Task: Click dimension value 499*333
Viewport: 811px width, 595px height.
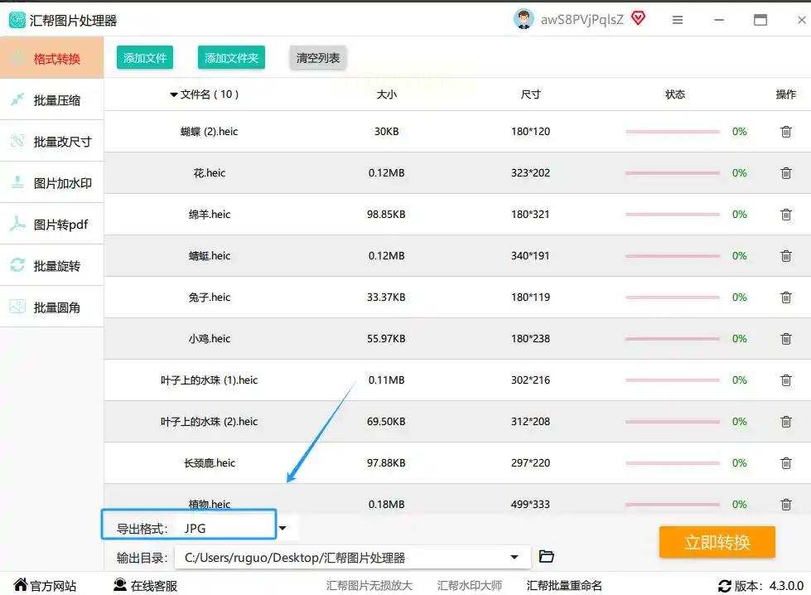Action: pyautogui.click(x=531, y=504)
